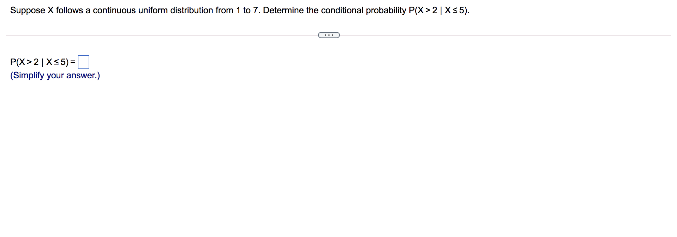Collapse content using the ellipsis pill button

click(328, 35)
